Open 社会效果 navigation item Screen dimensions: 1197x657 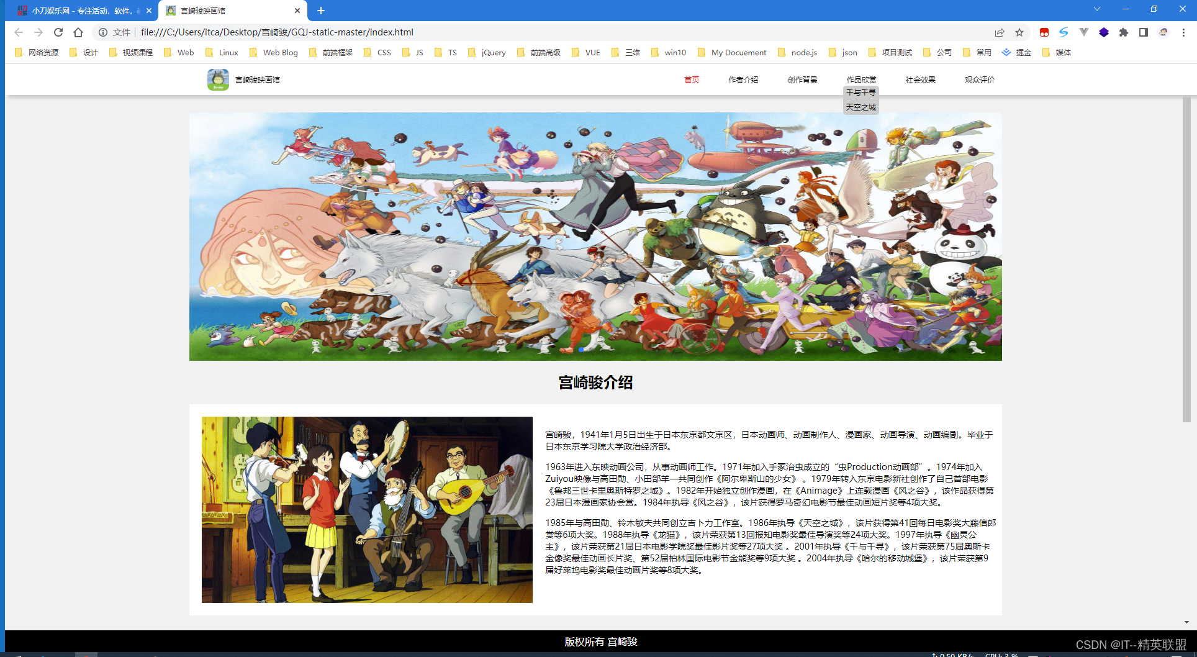click(x=920, y=79)
